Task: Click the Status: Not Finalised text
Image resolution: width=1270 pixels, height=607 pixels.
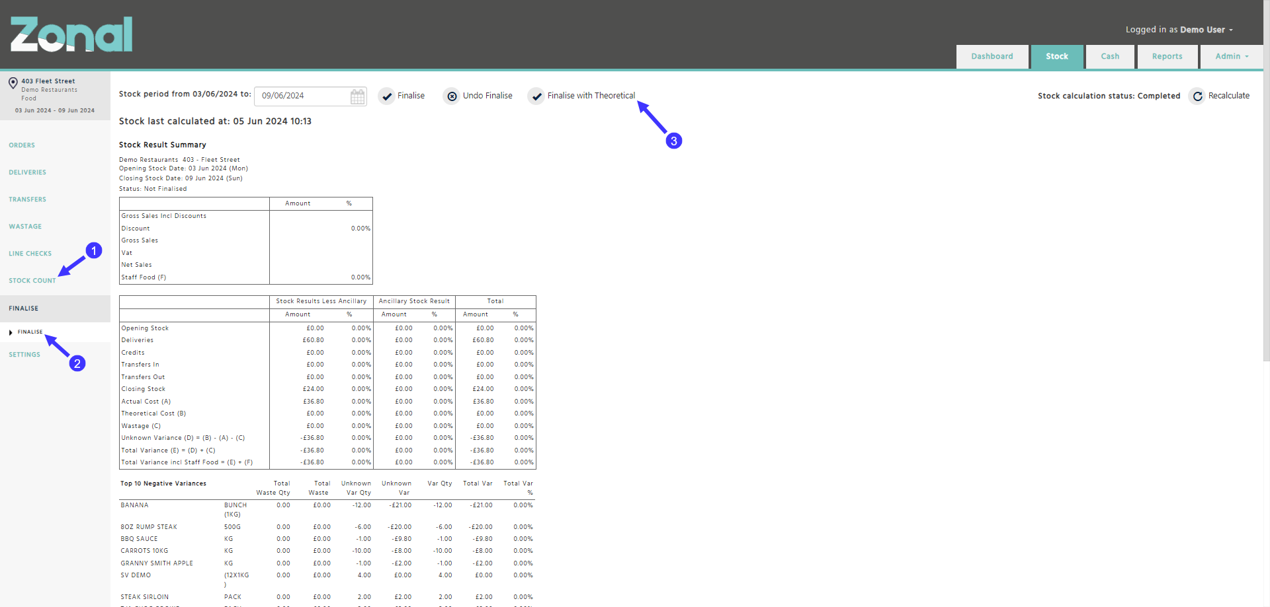Action: point(153,189)
